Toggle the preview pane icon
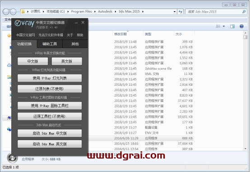 click(232, 26)
